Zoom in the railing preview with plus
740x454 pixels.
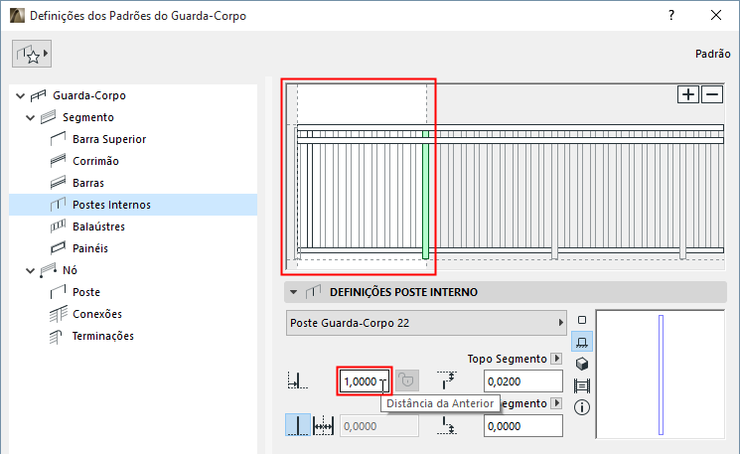click(x=688, y=94)
